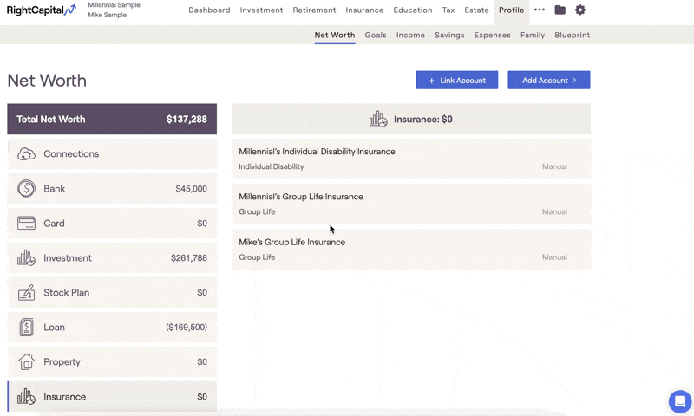Viewport: 694px width, 416px height.
Task: Select the Investment category row
Action: click(x=113, y=258)
